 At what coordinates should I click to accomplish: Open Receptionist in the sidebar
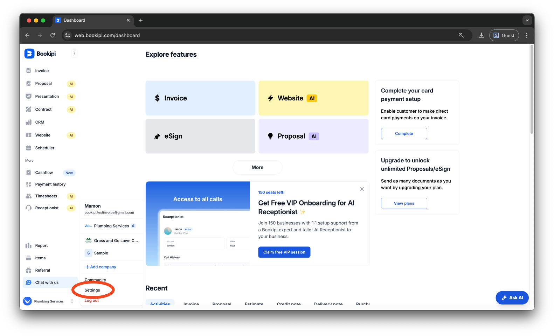click(x=50, y=208)
